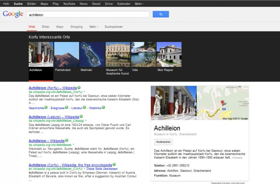The height and width of the screenshot is (184, 280).
Task: Open the Geschichte sitelink
Action: click(36, 108)
